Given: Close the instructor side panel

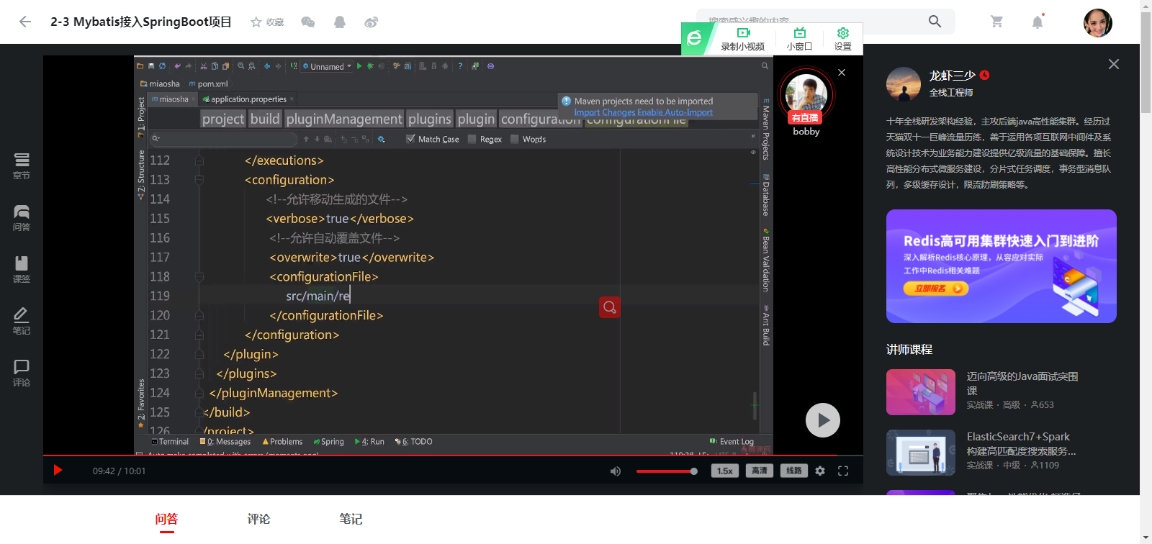Looking at the screenshot, I should point(1114,64).
